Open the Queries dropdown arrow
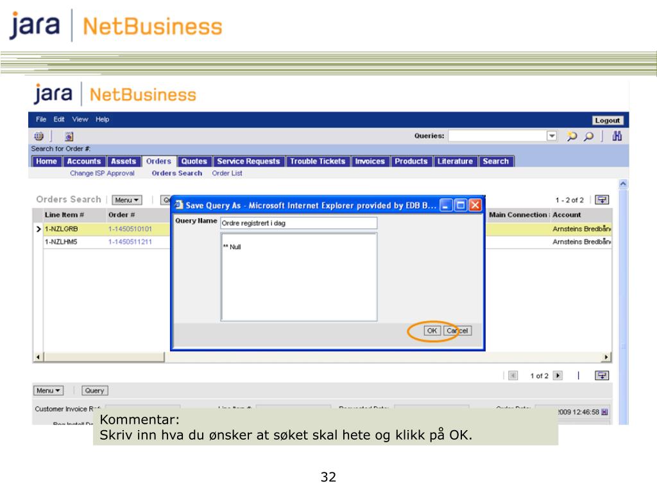The height and width of the screenshot is (493, 657). (x=552, y=136)
